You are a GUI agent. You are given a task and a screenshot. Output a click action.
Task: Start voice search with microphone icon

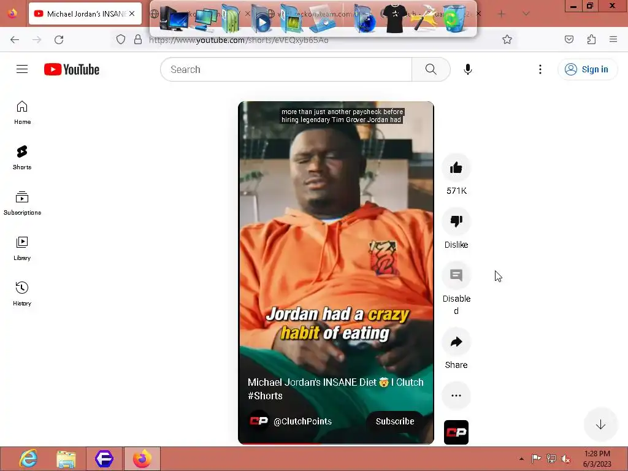(467, 69)
